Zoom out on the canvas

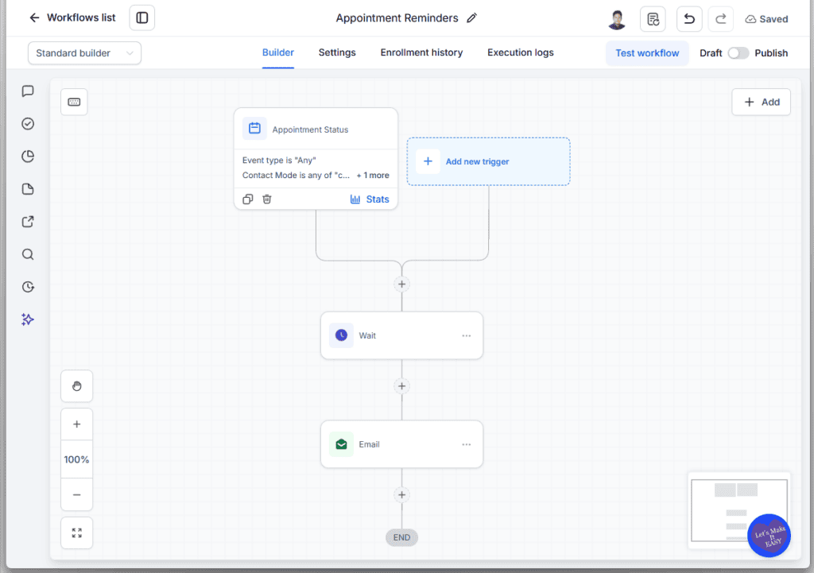point(77,494)
